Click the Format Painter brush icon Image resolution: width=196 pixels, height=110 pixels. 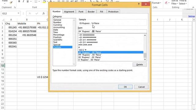[x=11, y=2]
